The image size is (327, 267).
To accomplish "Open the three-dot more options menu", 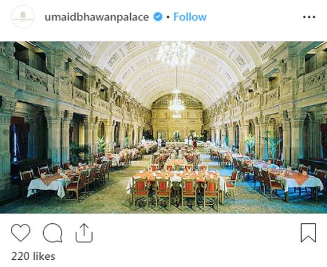I will tap(309, 17).
